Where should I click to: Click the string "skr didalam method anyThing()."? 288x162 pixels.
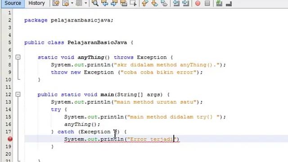pos(167,65)
